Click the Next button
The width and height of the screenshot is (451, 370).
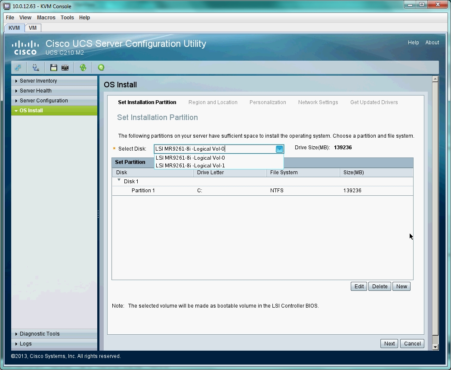(389, 344)
